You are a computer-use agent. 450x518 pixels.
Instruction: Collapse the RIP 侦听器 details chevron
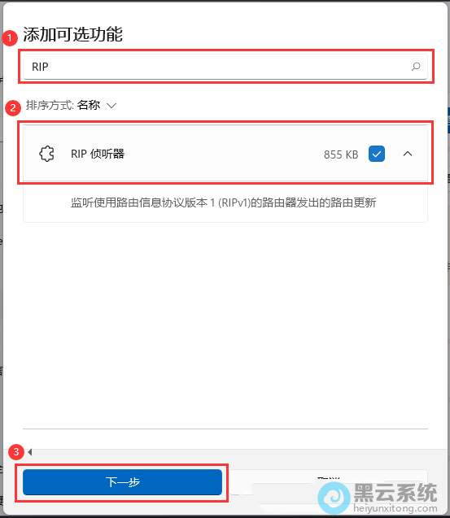[408, 154]
